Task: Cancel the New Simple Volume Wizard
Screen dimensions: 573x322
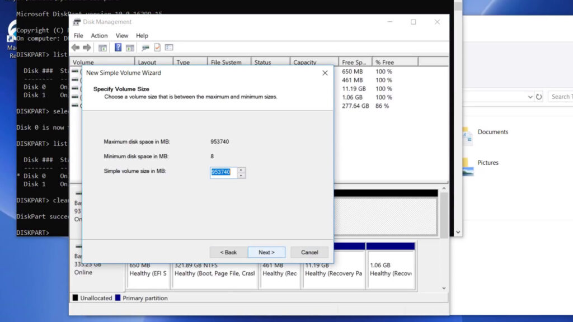Action: tap(309, 252)
